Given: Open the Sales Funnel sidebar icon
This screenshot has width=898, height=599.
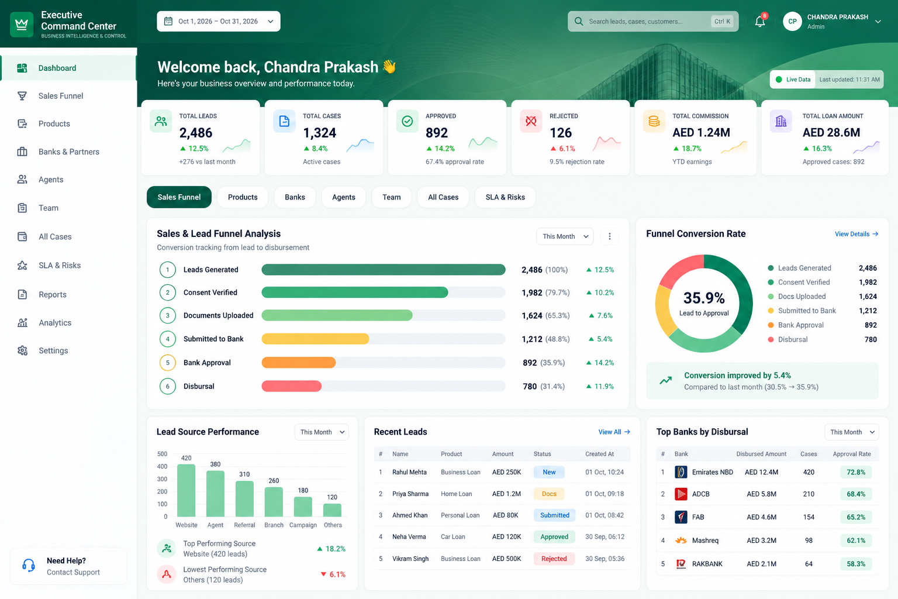Looking at the screenshot, I should pos(22,96).
